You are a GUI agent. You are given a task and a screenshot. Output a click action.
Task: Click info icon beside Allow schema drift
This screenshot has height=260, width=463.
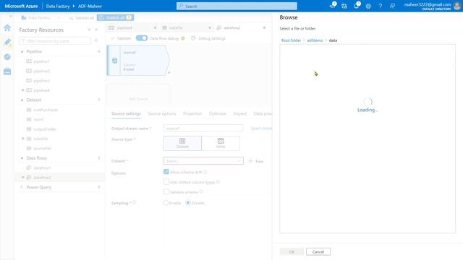click(x=205, y=172)
